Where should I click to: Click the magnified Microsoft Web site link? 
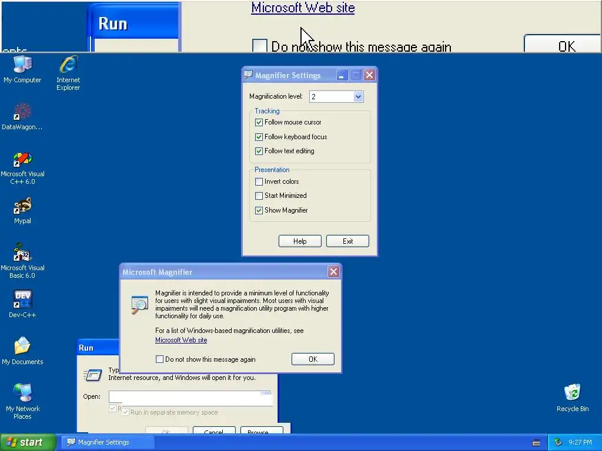(x=303, y=8)
